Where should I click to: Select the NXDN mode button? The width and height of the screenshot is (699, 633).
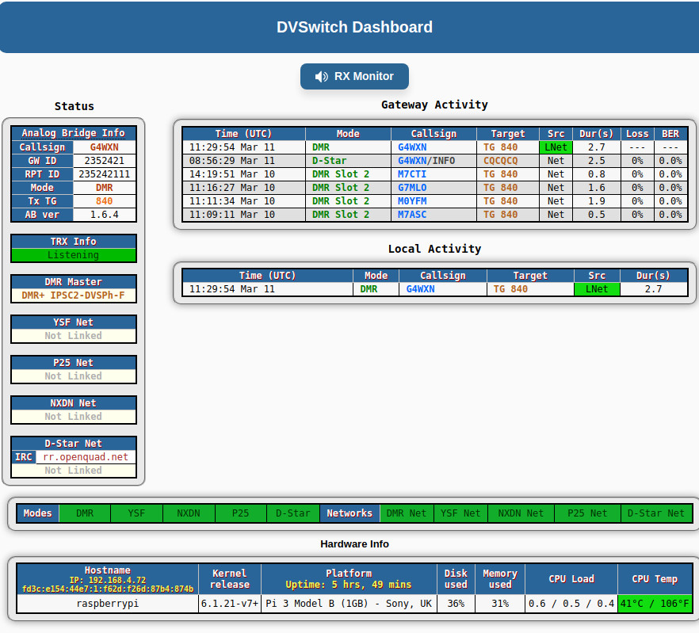tap(189, 513)
